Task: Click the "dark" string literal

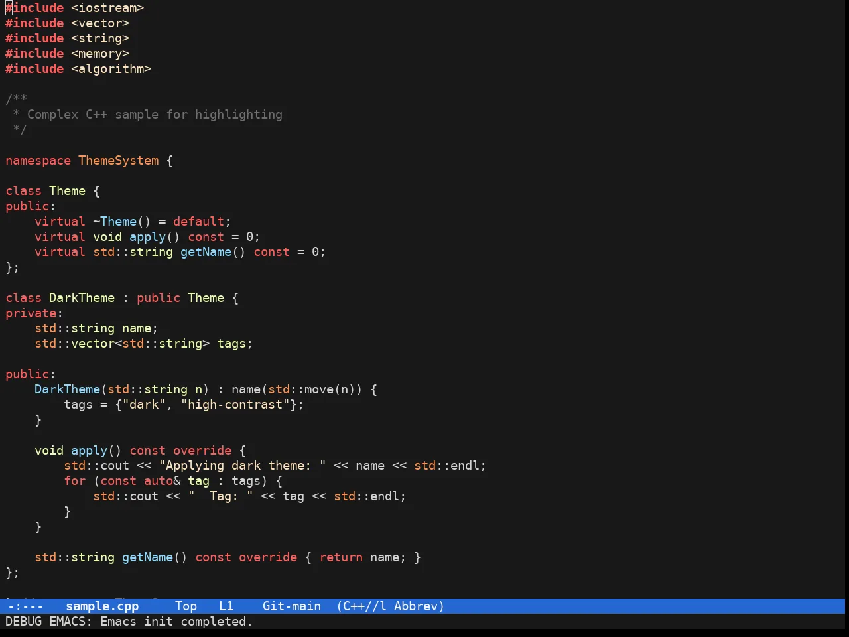Action: coord(144,405)
